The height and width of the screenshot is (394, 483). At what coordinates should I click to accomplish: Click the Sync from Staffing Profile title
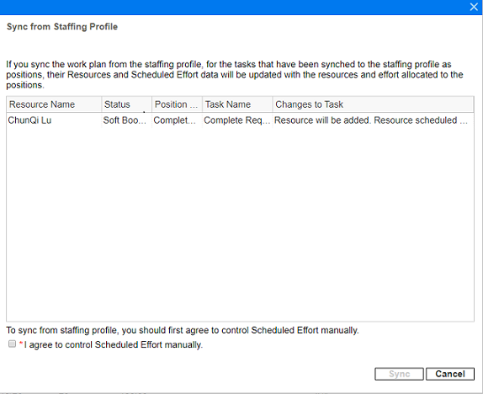click(62, 26)
